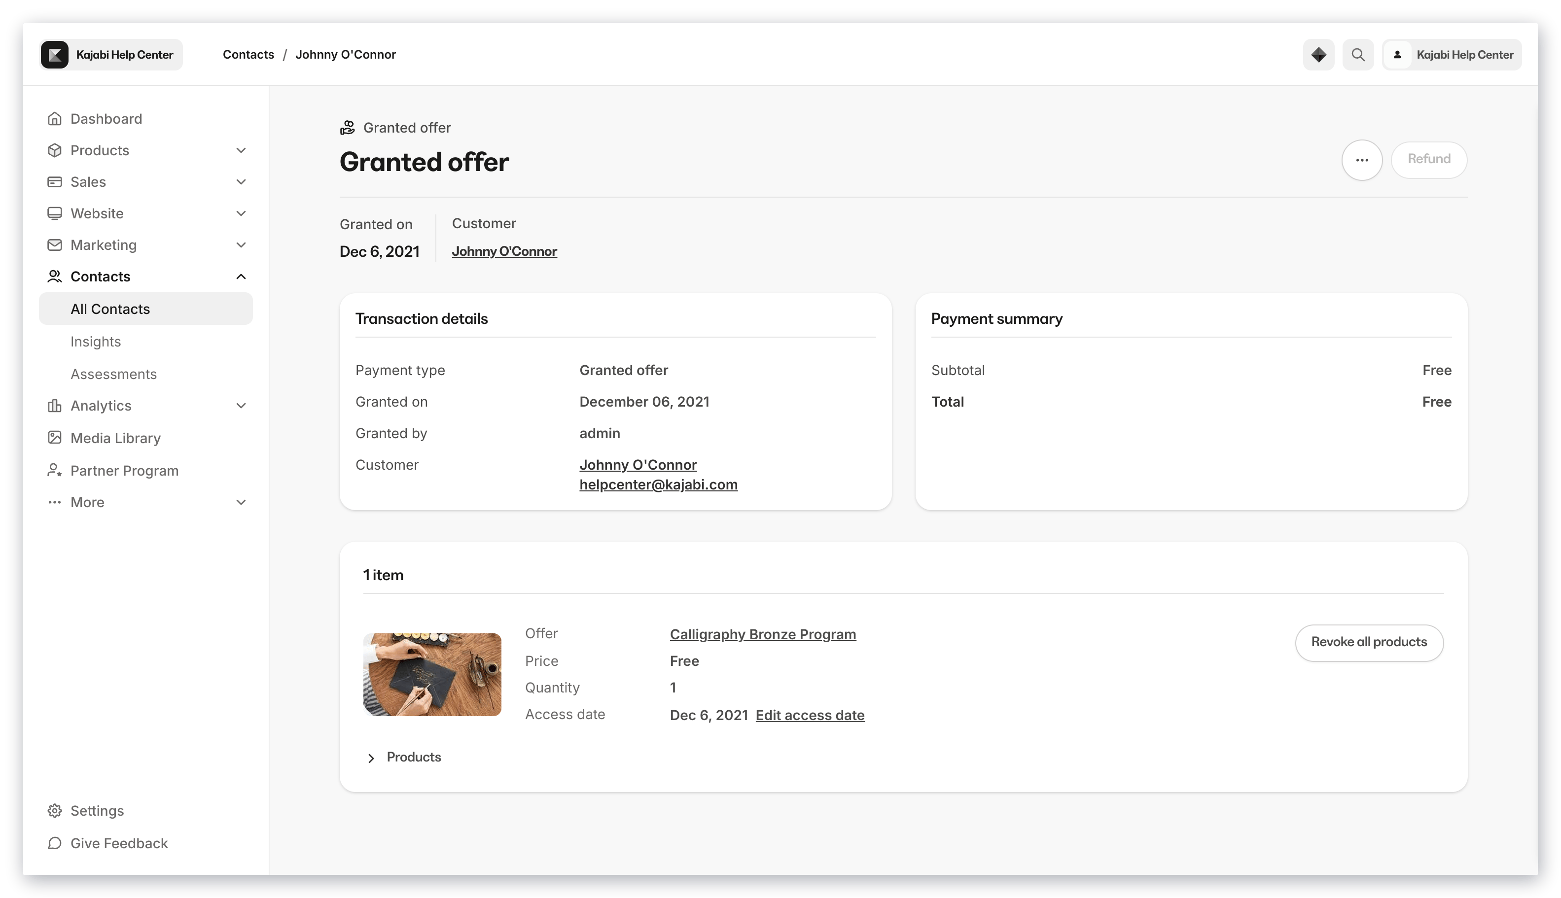
Task: Expand the Sales sidebar chevron
Action: tap(241, 181)
